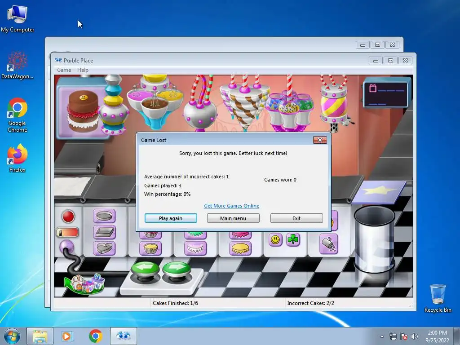Viewport: 460px width, 345px height.
Task: Open Chrome from the taskbar
Action: [95, 336]
